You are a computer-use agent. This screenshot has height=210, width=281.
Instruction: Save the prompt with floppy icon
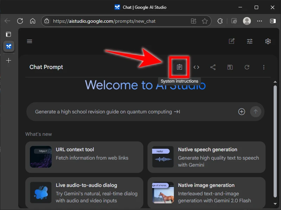[230, 67]
